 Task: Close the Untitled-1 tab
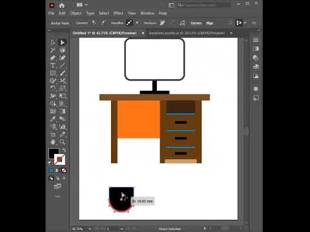pos(143,33)
